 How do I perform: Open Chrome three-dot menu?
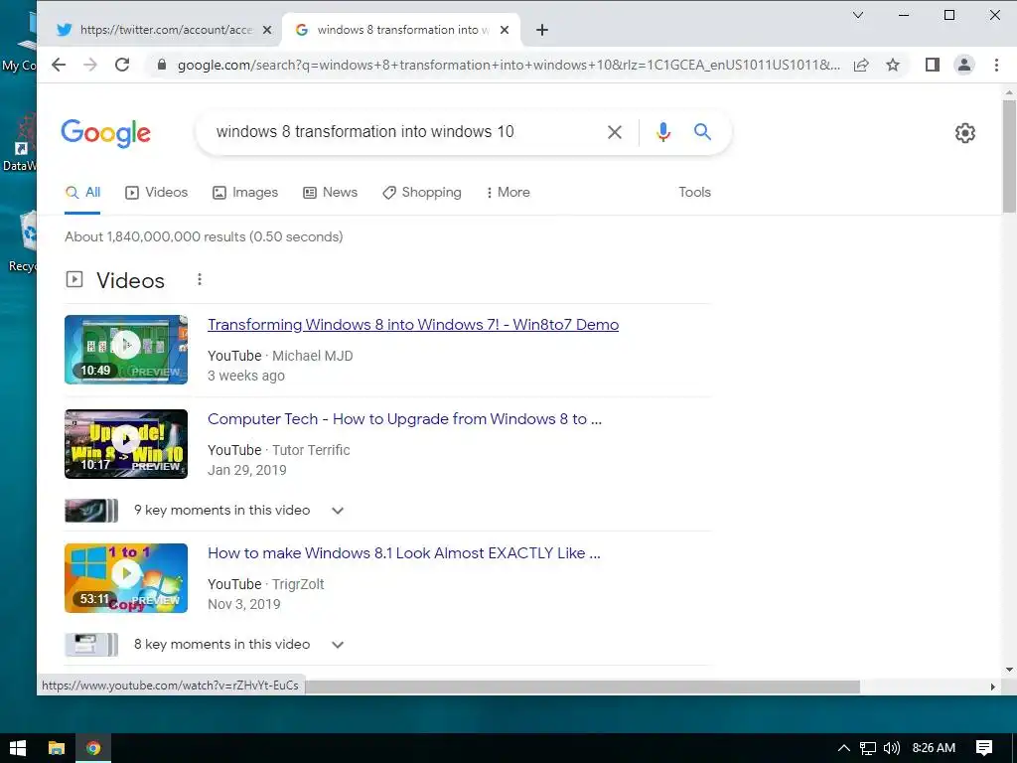996,65
